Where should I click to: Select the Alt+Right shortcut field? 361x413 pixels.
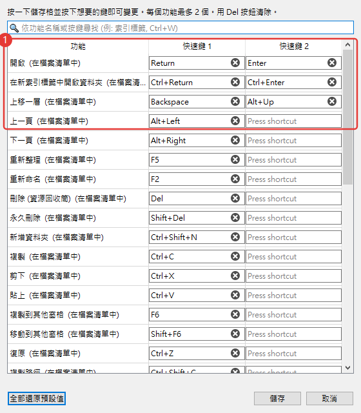tap(197, 141)
